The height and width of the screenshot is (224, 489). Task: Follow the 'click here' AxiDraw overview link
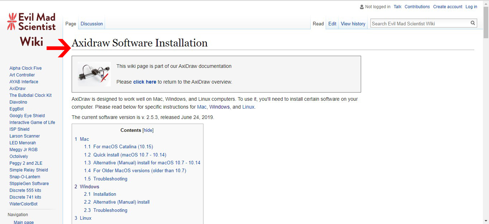pos(145,82)
